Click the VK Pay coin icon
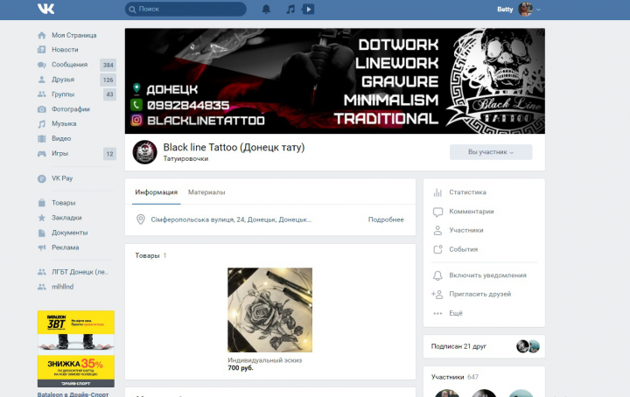Screen dimensions: 630x397 click(x=42, y=178)
